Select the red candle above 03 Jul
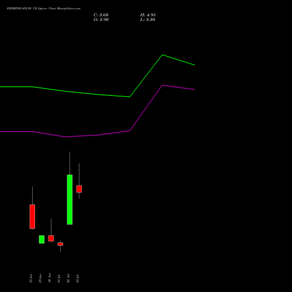 [x=79, y=189]
